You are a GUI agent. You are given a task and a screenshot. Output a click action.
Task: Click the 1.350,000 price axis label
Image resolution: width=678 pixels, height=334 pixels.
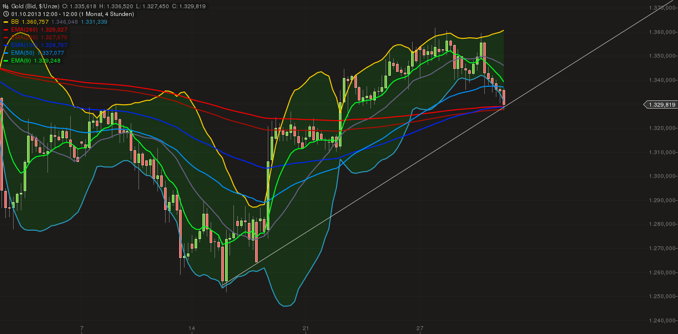663,55
